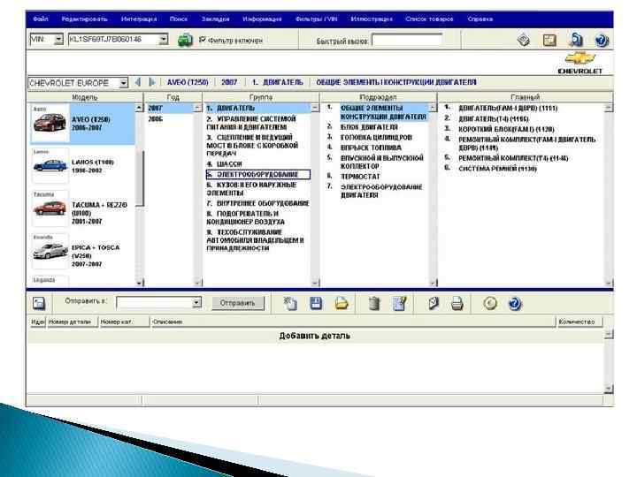Click the edit note icon in bottom toolbar
The image size is (637, 477).
[x=400, y=303]
